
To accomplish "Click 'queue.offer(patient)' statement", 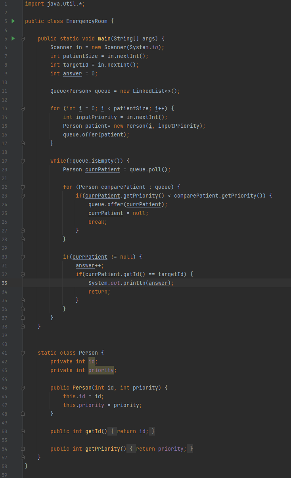I will (96, 134).
